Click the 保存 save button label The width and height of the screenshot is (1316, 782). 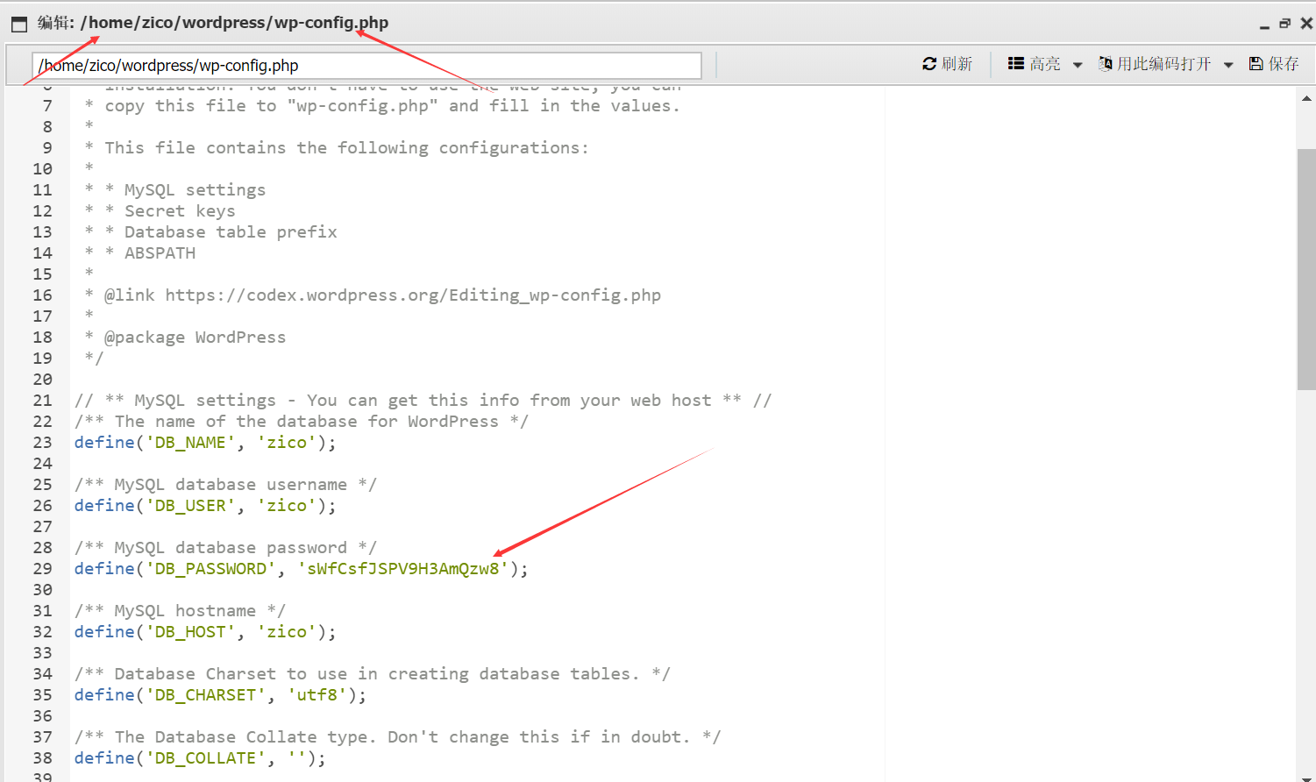[1284, 64]
